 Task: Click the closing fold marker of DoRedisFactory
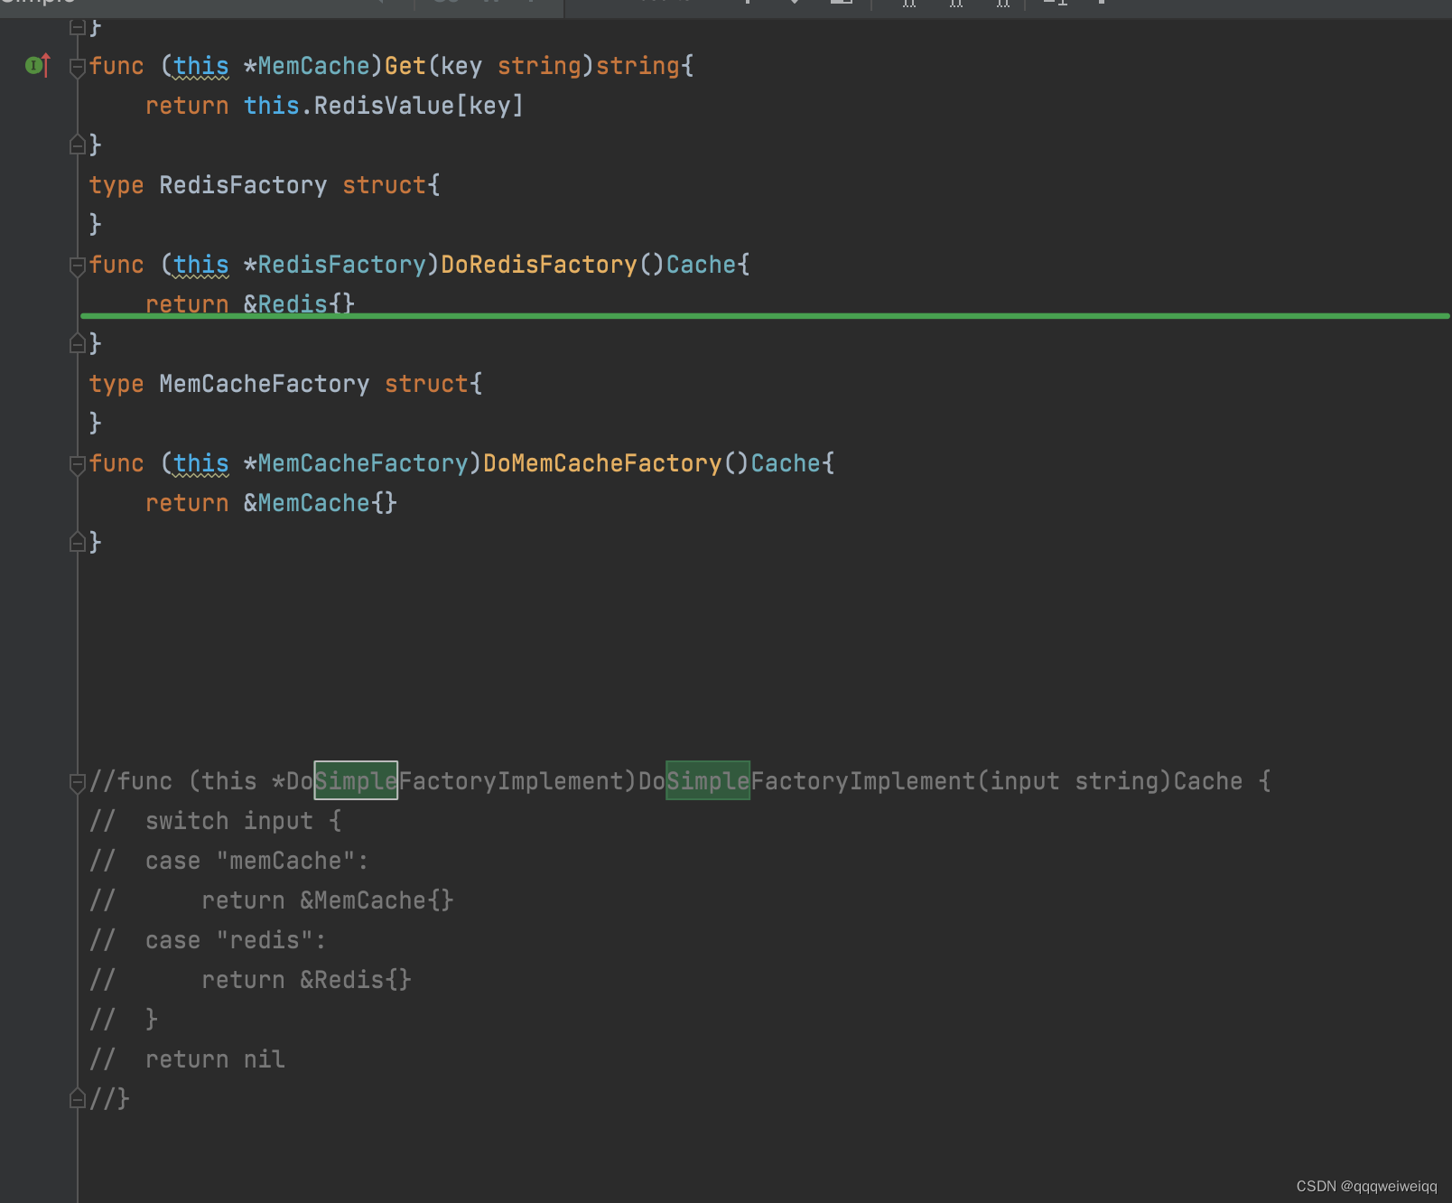[78, 343]
